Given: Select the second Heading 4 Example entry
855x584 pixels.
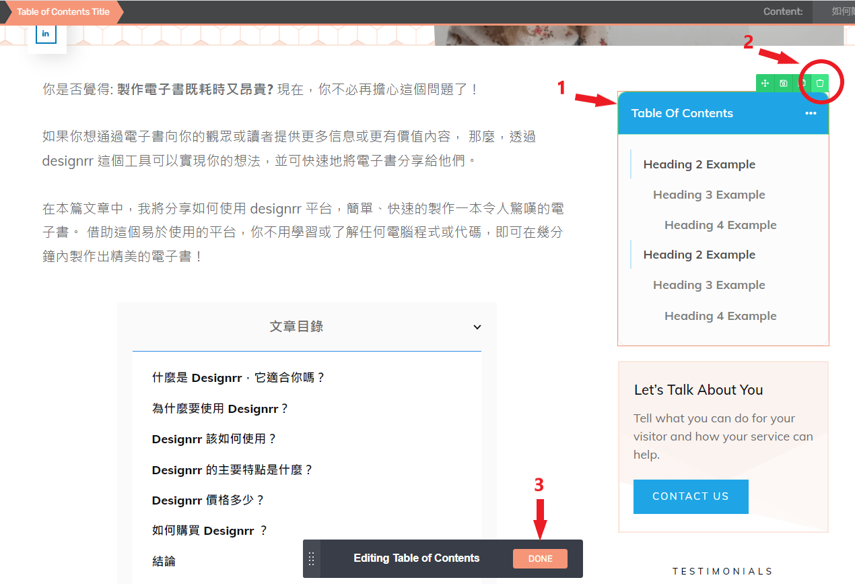Looking at the screenshot, I should (720, 316).
